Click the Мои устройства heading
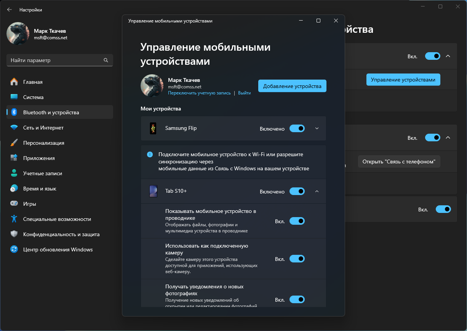Image resolution: width=467 pixels, height=331 pixels. click(161, 109)
